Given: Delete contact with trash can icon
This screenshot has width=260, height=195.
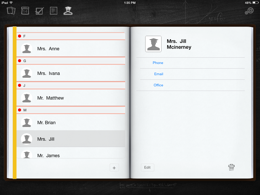Looking at the screenshot, I should (x=231, y=167).
